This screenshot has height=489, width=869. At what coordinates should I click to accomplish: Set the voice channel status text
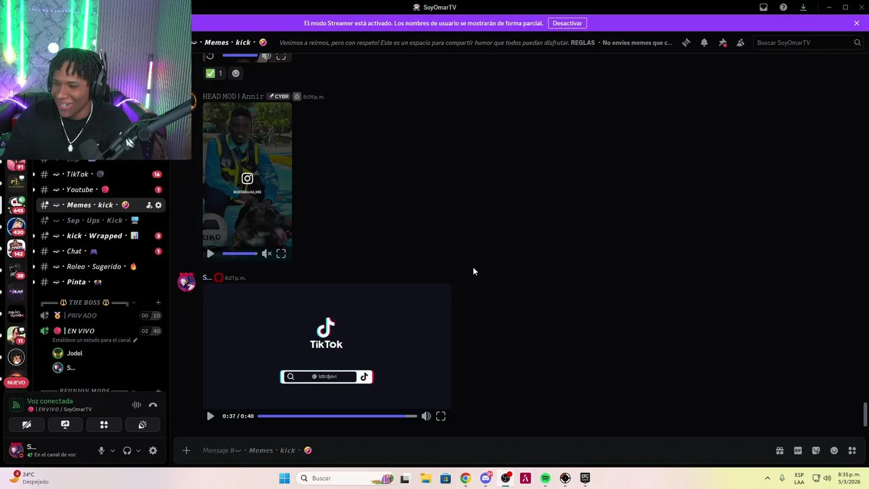click(94, 340)
